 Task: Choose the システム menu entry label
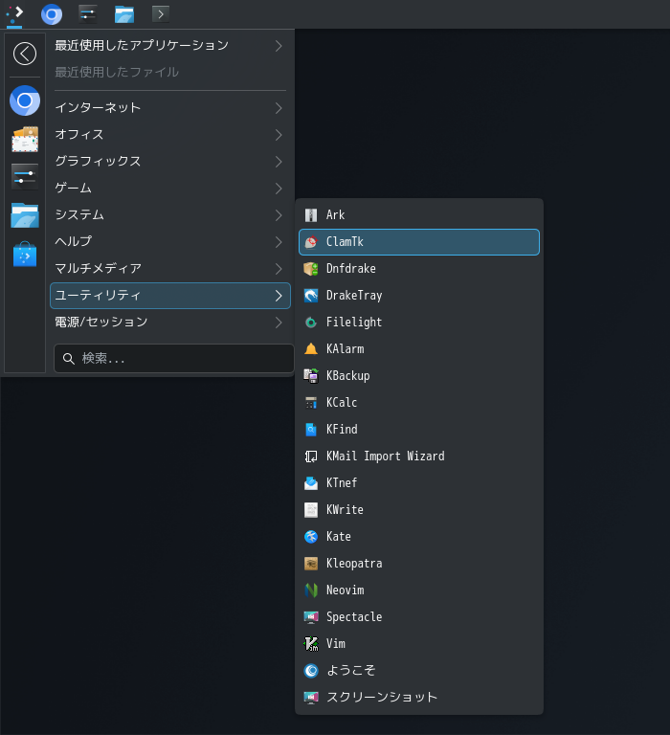(79, 214)
